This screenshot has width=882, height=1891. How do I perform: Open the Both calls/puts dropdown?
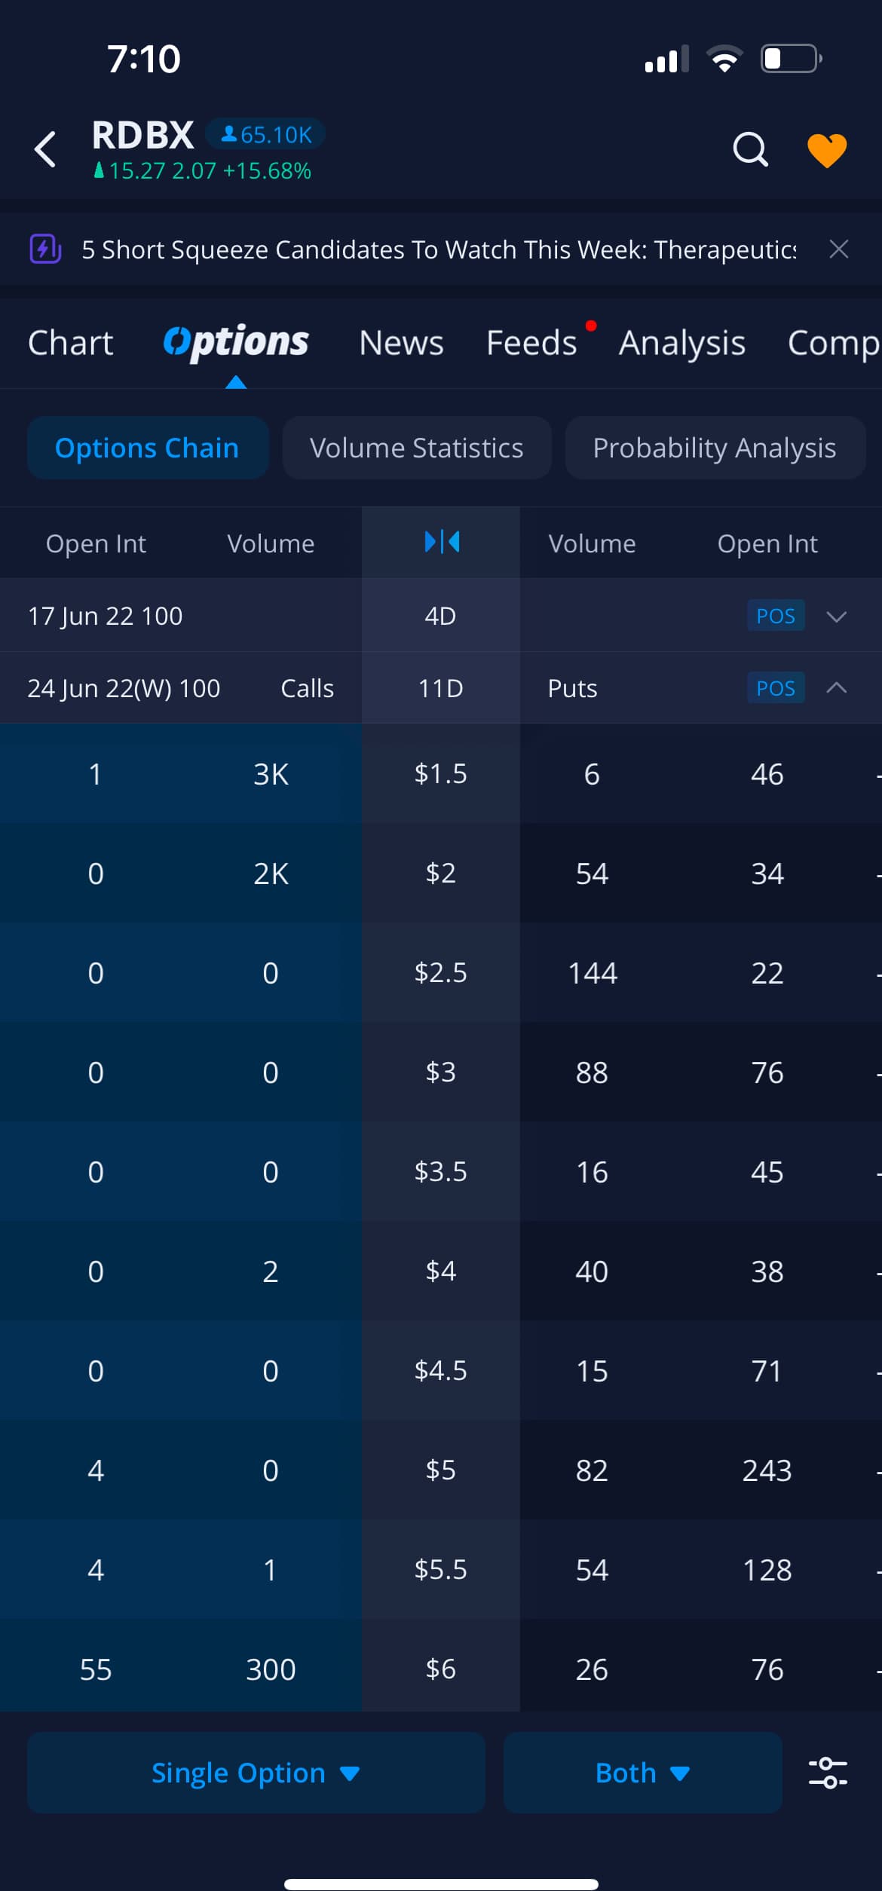click(642, 1773)
